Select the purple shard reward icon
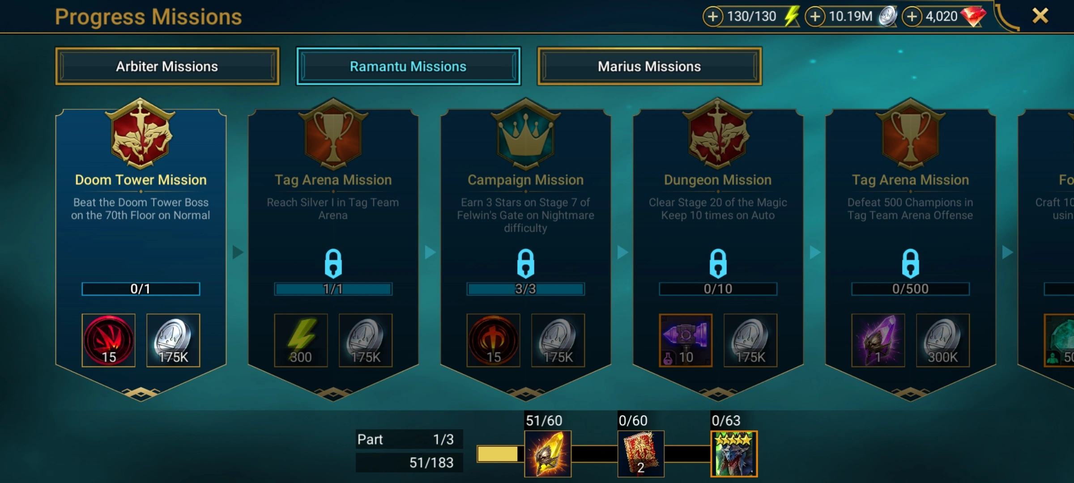The height and width of the screenshot is (483, 1074). click(878, 340)
